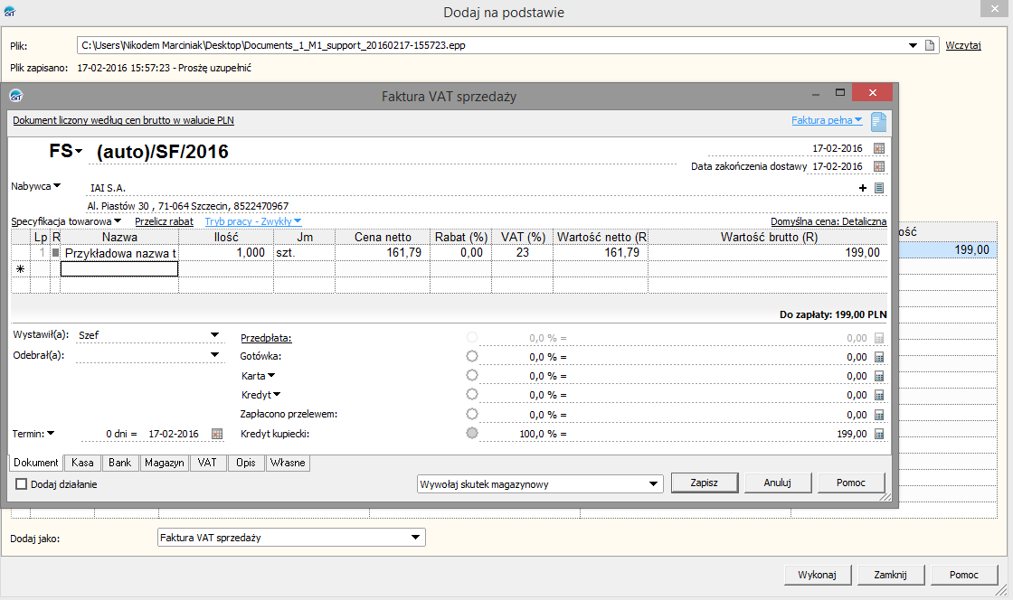Click the plus icon to add Nabywca
This screenshot has height=600, width=1013.
point(863,188)
